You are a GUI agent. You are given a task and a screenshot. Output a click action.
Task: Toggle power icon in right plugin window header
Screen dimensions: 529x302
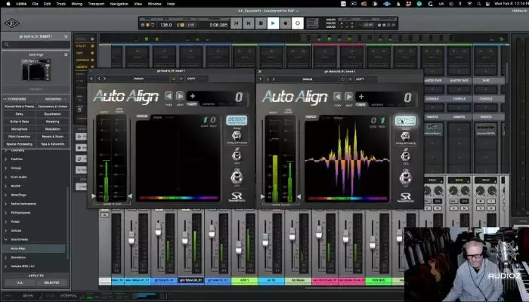(342, 79)
